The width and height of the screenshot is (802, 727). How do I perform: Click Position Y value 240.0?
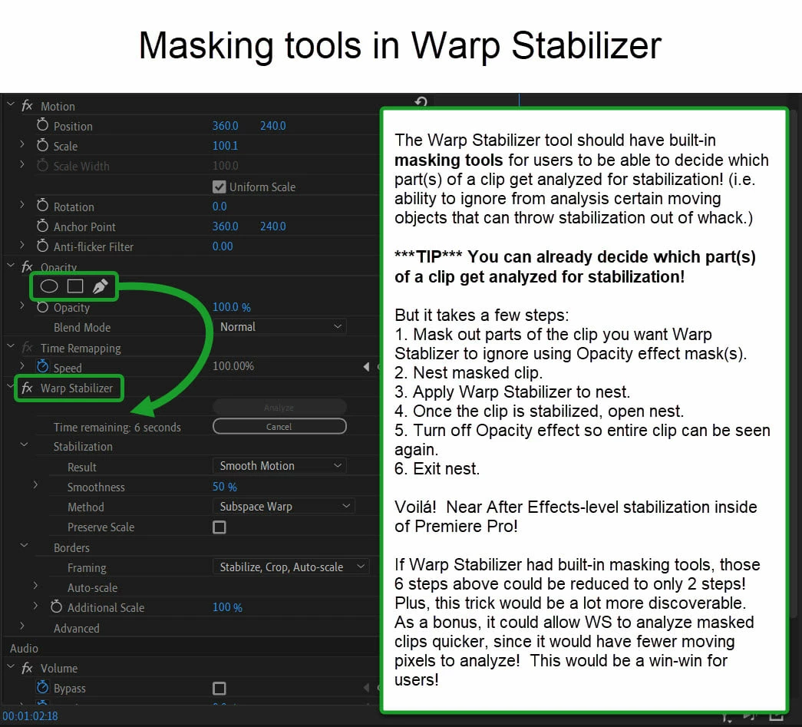click(273, 125)
